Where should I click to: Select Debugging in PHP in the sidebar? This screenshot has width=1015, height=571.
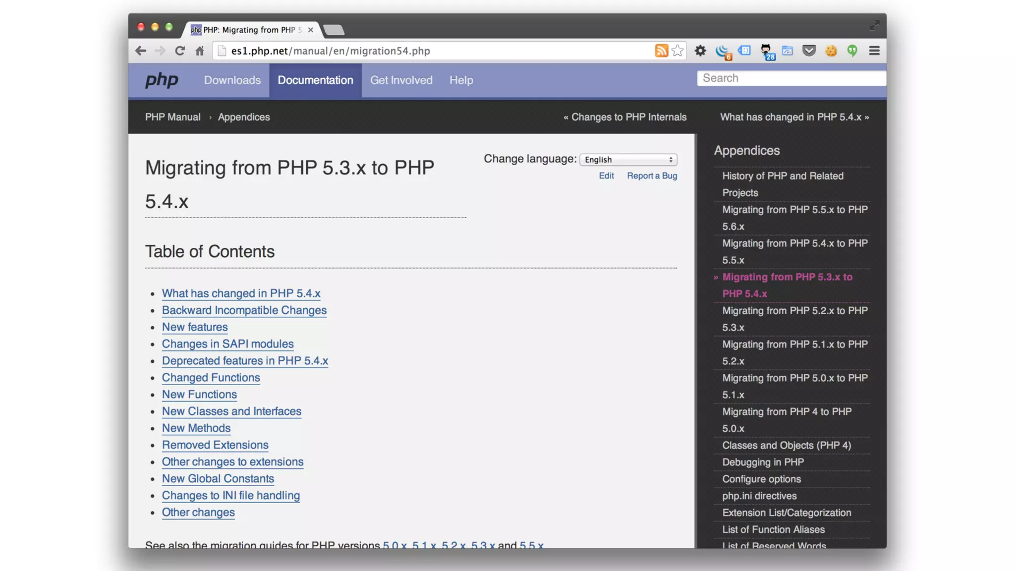(763, 462)
